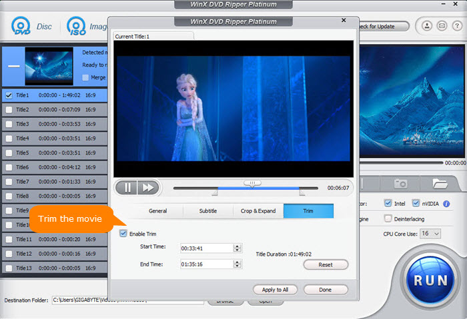Check the Title7 checkbox
This screenshot has width=467, height=319.
[9, 182]
